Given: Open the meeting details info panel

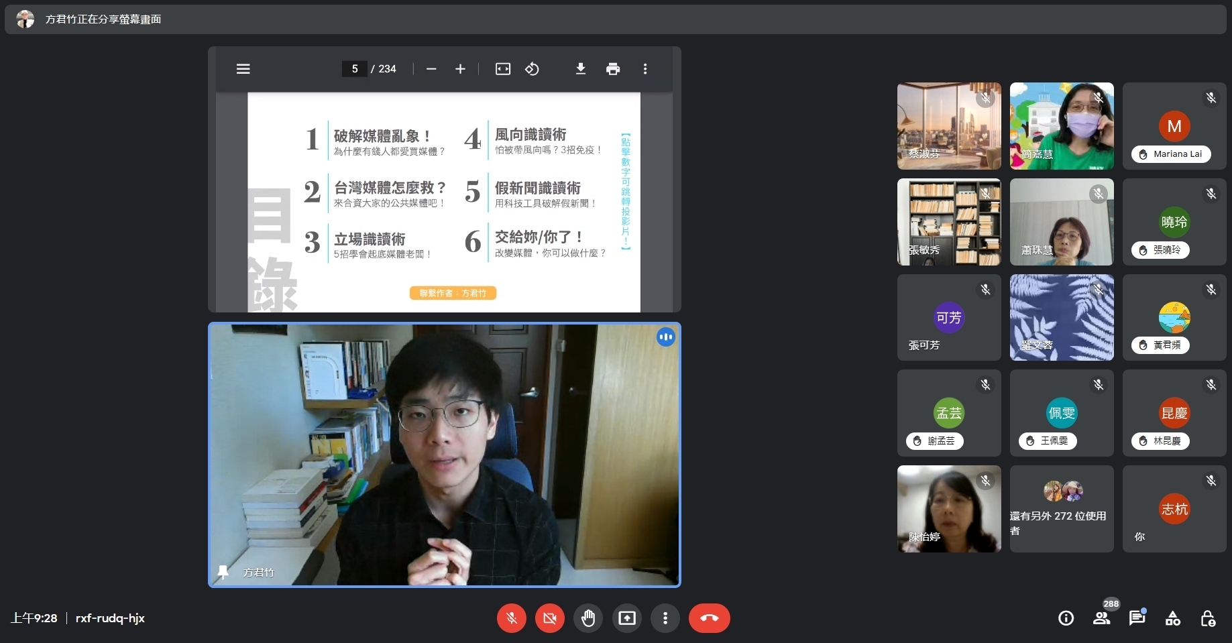Looking at the screenshot, I should (x=1066, y=618).
